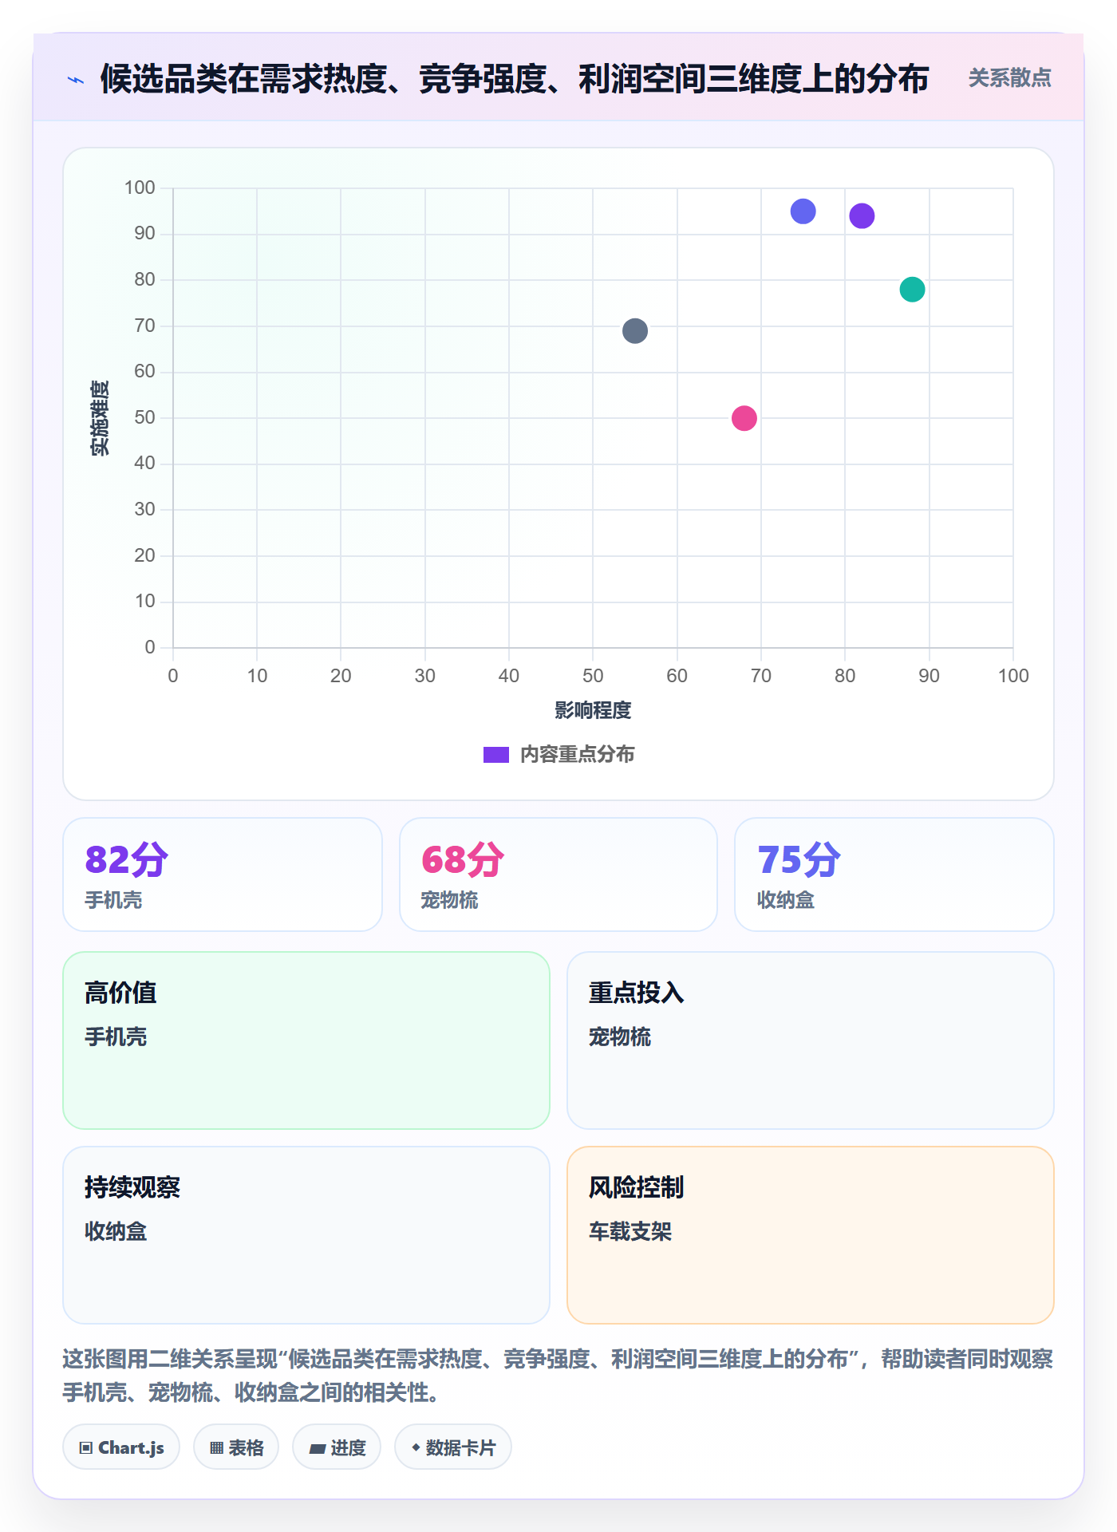Click 宠物梳 in the 重点投入 card
1117x1532 pixels.
[620, 1036]
